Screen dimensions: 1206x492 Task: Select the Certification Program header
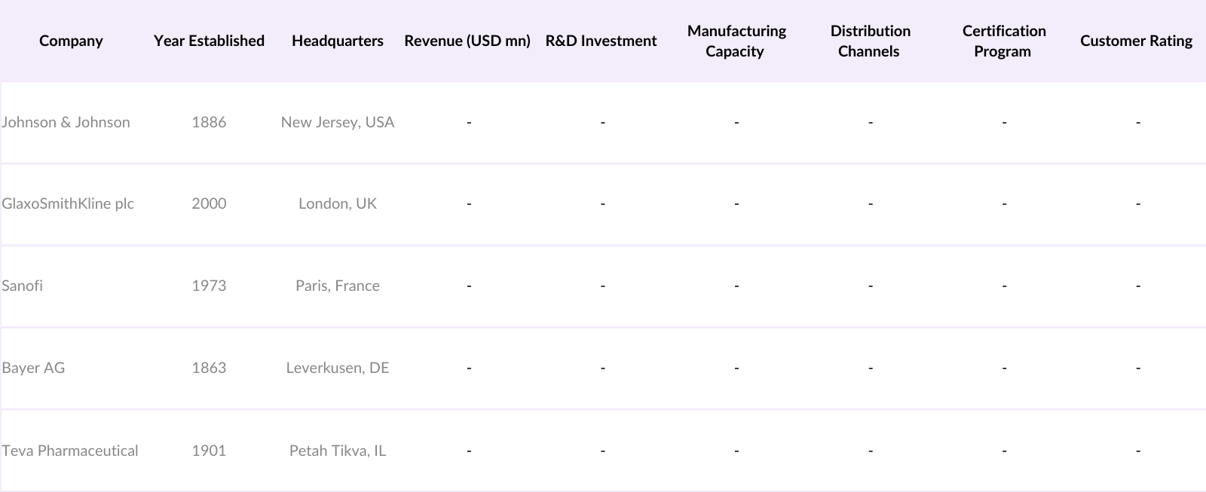[1003, 41]
